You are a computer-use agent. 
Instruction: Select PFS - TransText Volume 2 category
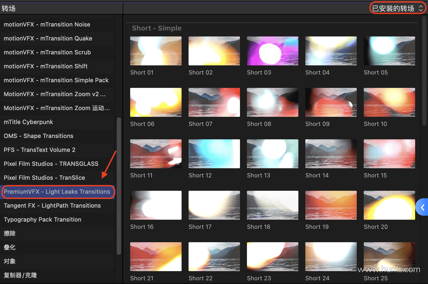[x=57, y=150]
